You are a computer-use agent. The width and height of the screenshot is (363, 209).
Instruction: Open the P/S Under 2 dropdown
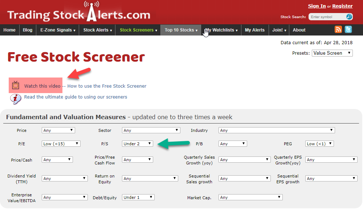[x=137, y=144]
